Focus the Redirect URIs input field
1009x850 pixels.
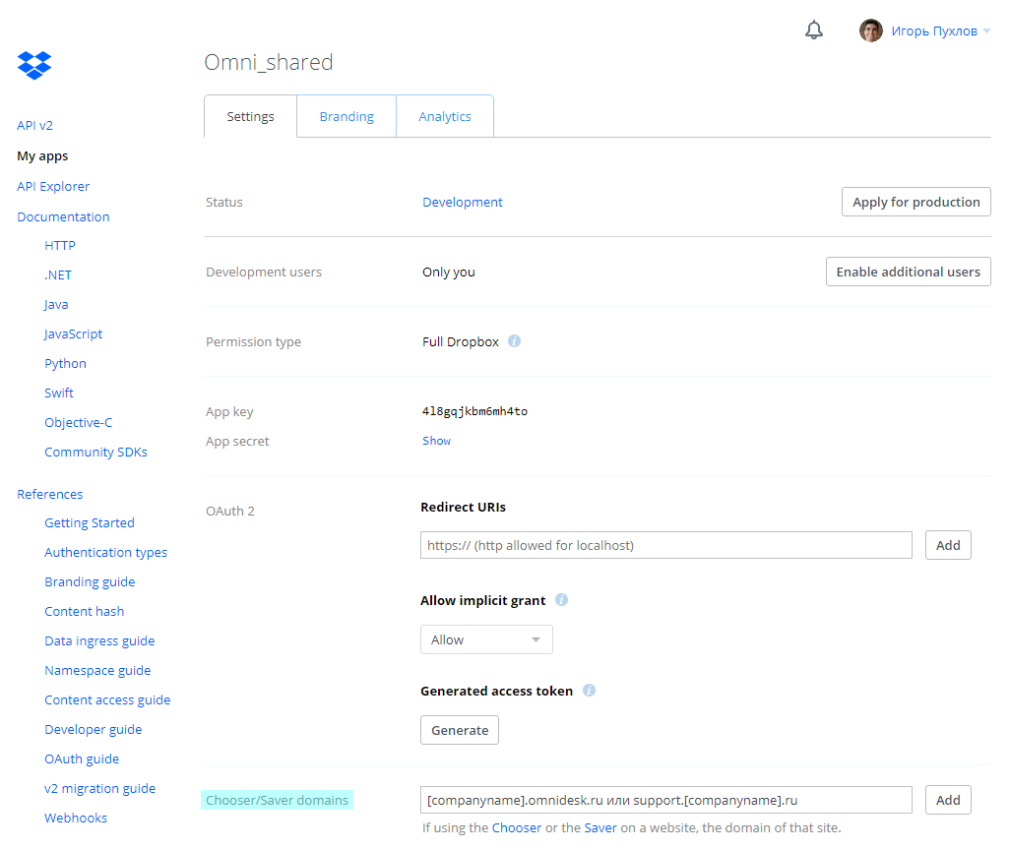[666, 545]
